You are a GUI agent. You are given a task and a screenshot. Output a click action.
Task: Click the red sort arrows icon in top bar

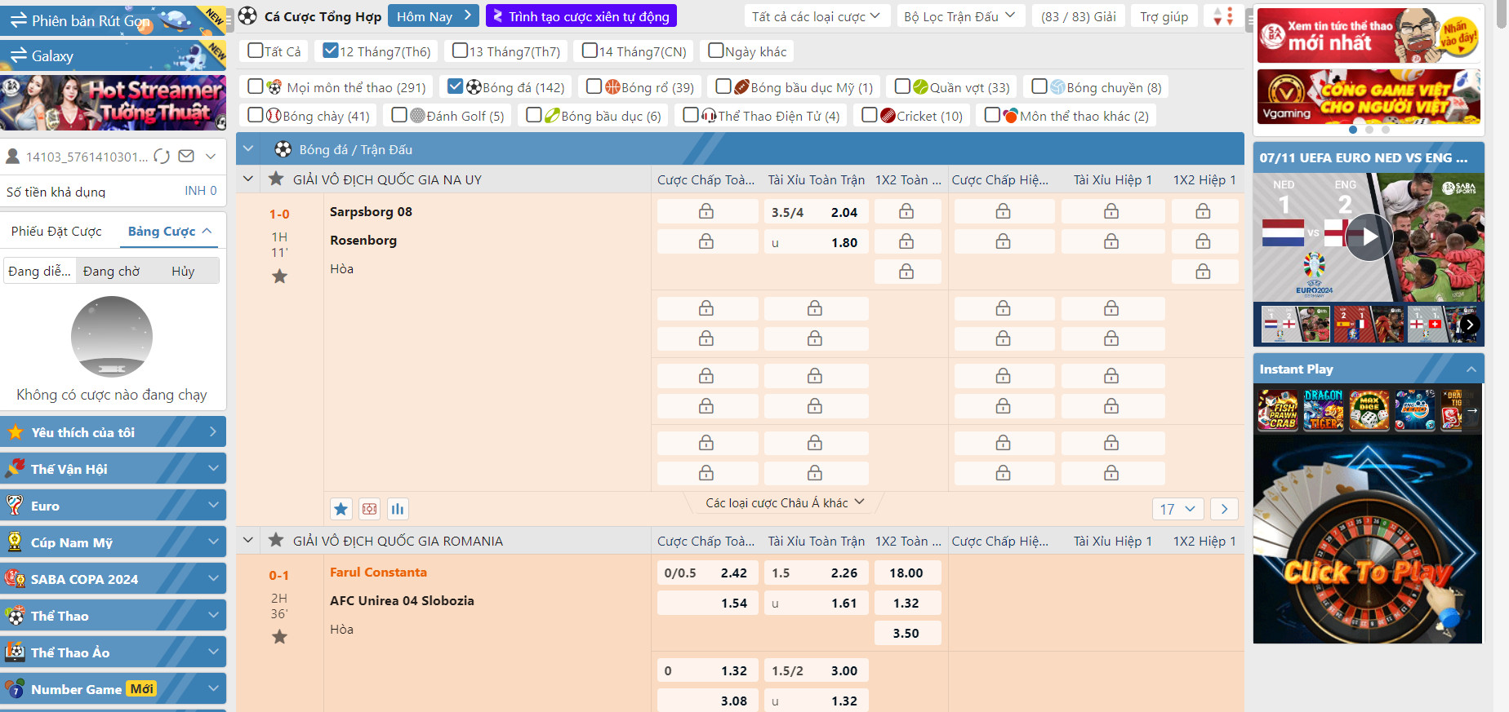coord(1222,16)
